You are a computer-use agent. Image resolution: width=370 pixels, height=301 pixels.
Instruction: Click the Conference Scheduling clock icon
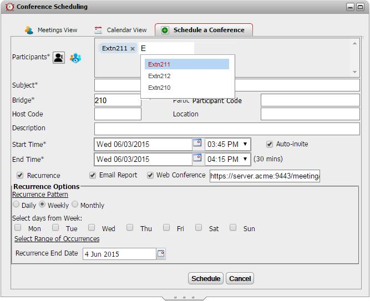tap(9, 7)
